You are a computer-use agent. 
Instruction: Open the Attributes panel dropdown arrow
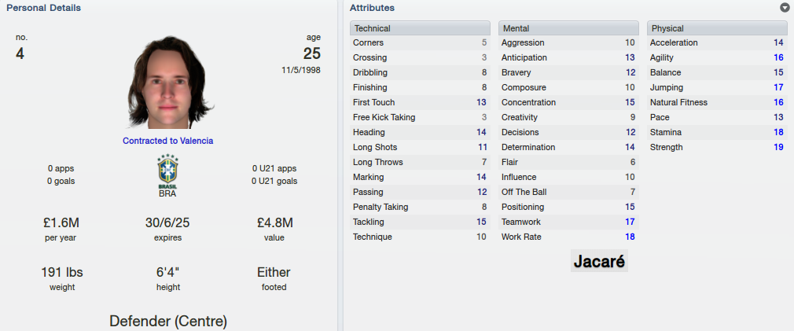[785, 8]
